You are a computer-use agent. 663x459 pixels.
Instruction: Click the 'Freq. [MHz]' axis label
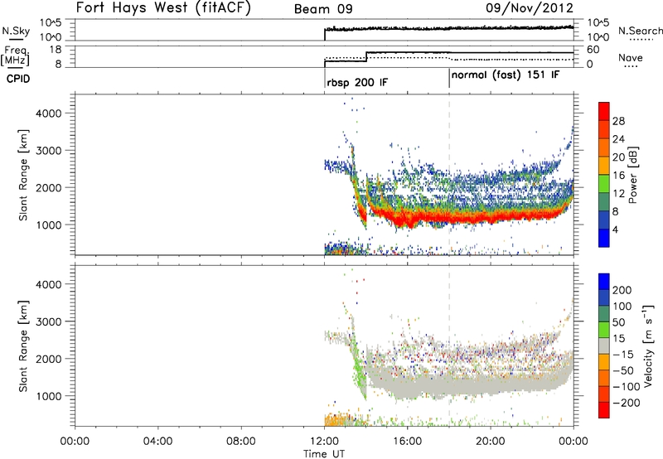pyautogui.click(x=15, y=56)
